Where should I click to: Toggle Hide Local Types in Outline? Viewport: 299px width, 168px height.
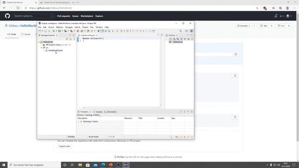coord(188,39)
